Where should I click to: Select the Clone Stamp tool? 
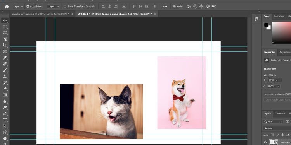click(x=5, y=77)
